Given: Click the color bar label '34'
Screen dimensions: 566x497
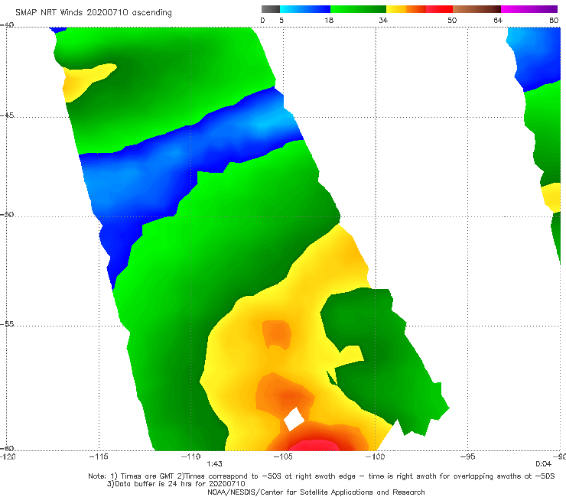Looking at the screenshot, I should pyautogui.click(x=383, y=20).
